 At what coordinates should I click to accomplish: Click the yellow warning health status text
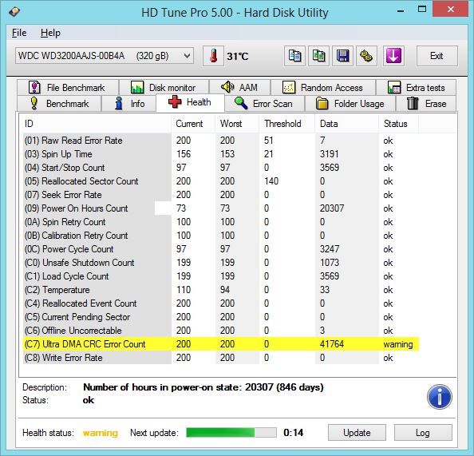coord(101,433)
